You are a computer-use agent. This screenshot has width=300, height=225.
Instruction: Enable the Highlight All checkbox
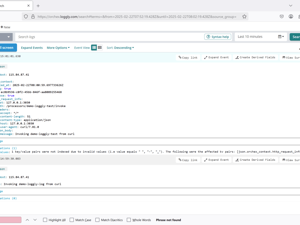[x=45, y=220]
